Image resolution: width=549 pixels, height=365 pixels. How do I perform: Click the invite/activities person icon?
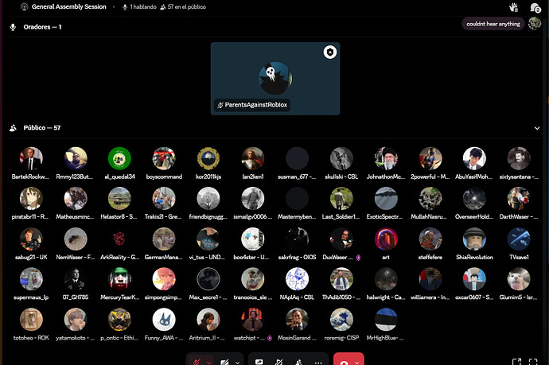click(298, 362)
